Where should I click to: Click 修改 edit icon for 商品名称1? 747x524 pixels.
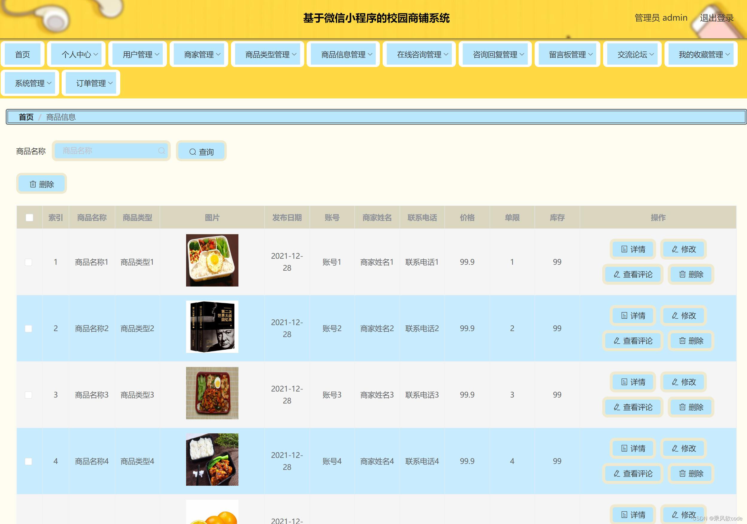(675, 249)
